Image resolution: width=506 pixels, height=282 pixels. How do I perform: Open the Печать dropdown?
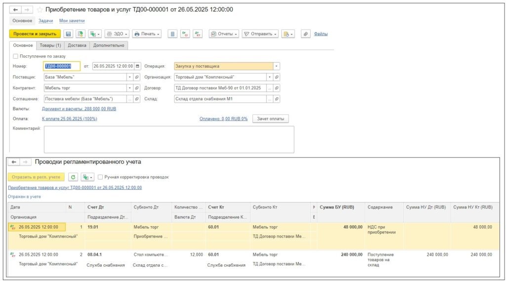tap(147, 34)
